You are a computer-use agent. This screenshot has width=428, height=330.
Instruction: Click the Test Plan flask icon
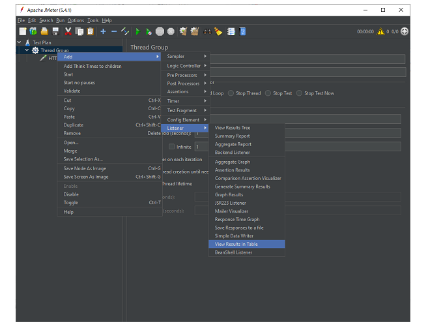(x=27, y=42)
